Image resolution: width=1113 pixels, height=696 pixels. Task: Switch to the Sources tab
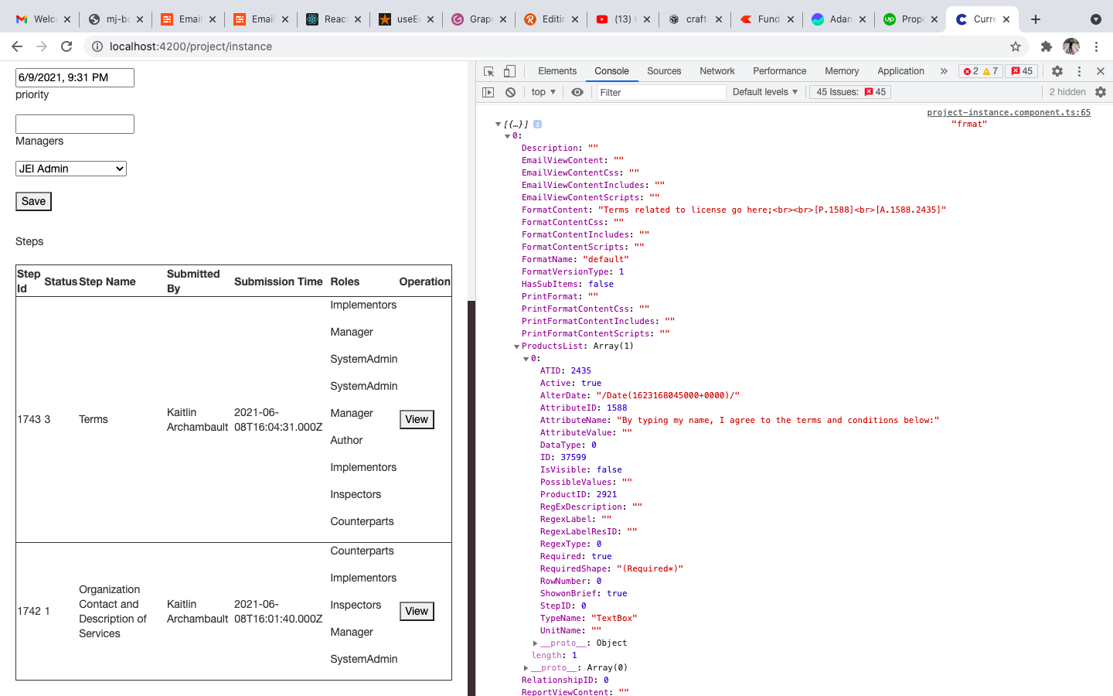(x=664, y=71)
